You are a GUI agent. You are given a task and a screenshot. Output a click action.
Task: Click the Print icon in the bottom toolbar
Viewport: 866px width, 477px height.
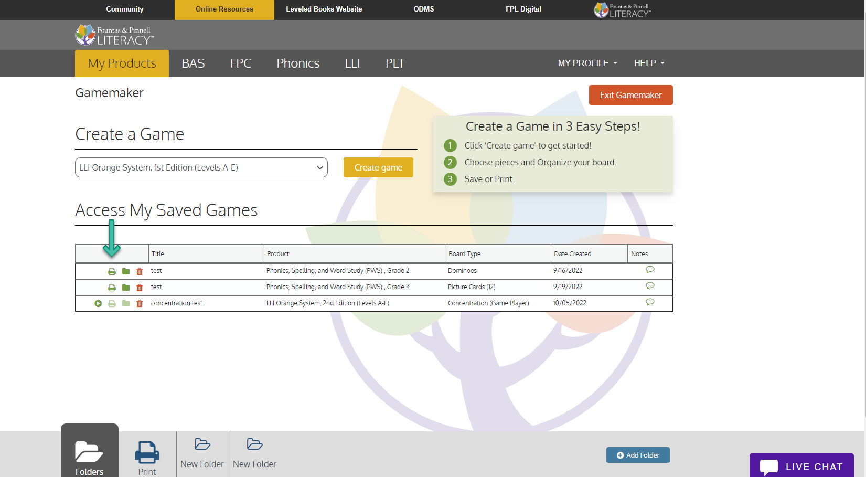pyautogui.click(x=147, y=452)
